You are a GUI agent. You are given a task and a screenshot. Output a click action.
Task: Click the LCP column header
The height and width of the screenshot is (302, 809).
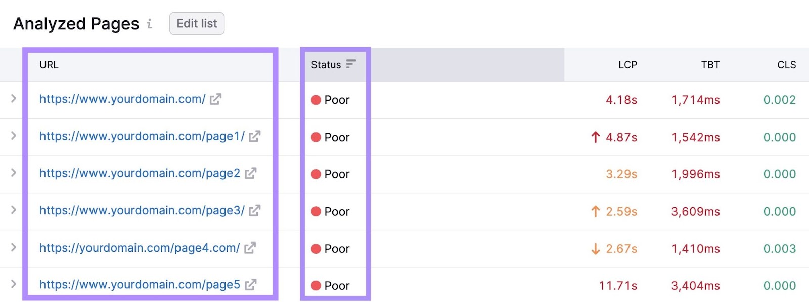(627, 65)
